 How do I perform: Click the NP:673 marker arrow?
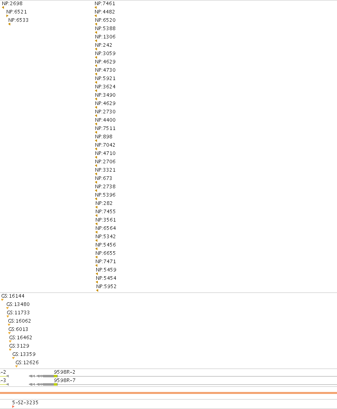96,182
